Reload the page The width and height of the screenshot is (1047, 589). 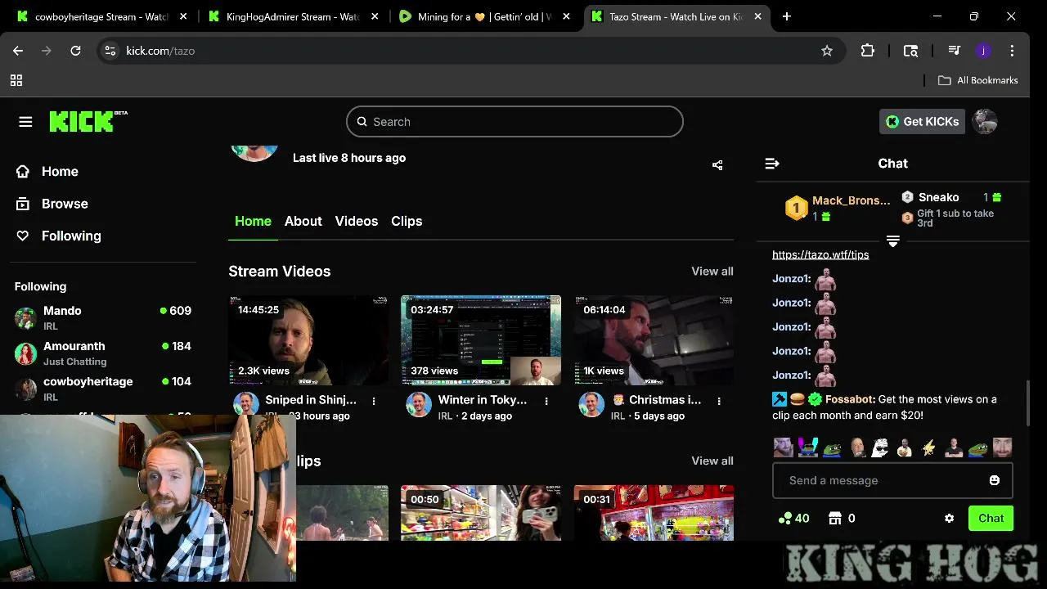(x=75, y=51)
